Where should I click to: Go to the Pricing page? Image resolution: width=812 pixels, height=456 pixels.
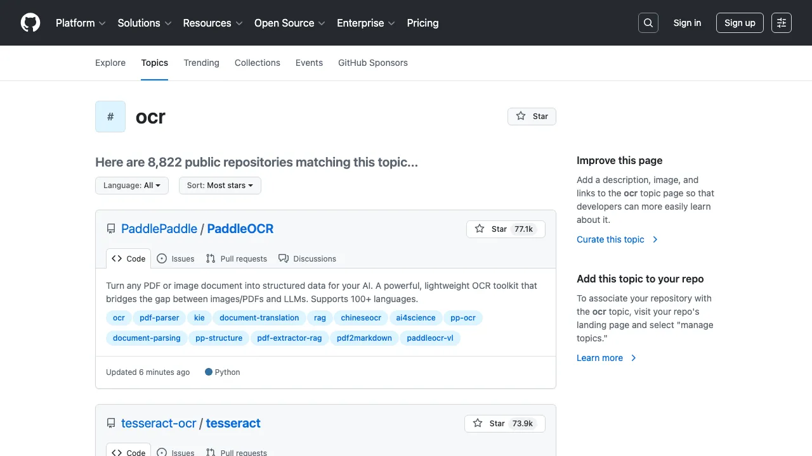tap(422, 23)
